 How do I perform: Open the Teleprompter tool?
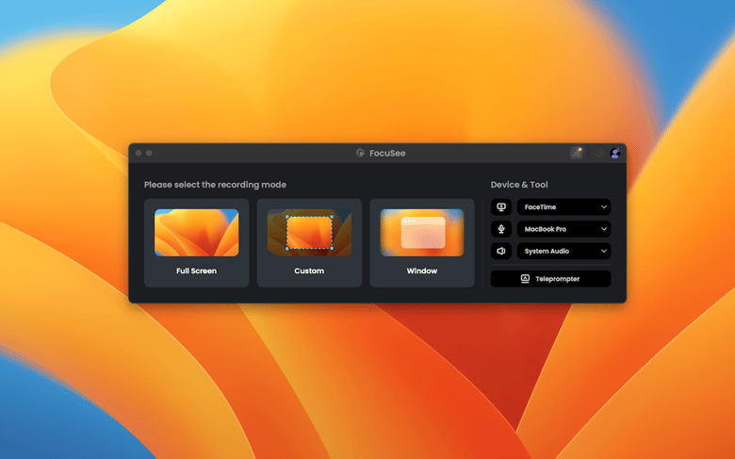coord(551,278)
